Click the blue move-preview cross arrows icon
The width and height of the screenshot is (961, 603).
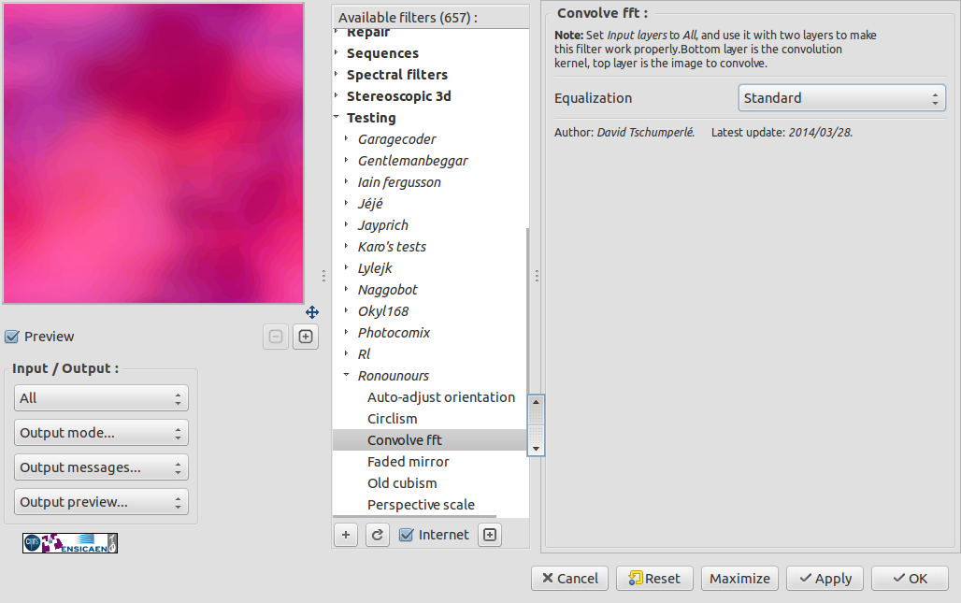coord(312,312)
